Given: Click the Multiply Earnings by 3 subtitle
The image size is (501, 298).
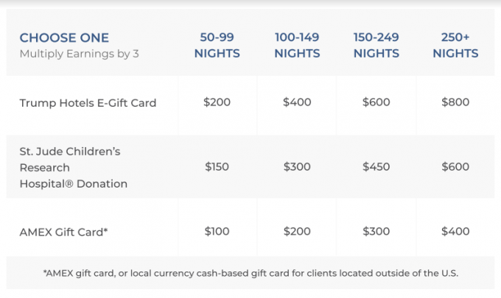Looking at the screenshot, I should tap(79, 54).
